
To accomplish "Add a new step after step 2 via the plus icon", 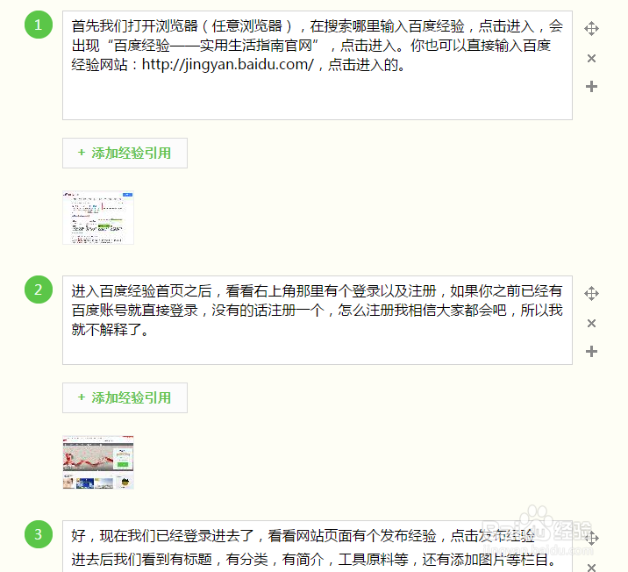I will click(x=591, y=351).
